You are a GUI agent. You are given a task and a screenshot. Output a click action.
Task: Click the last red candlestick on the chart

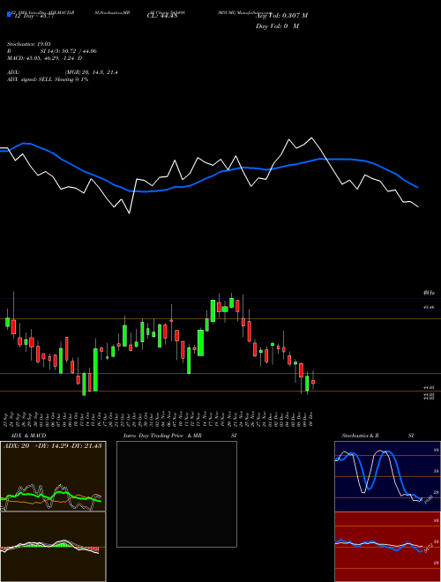coord(313,382)
